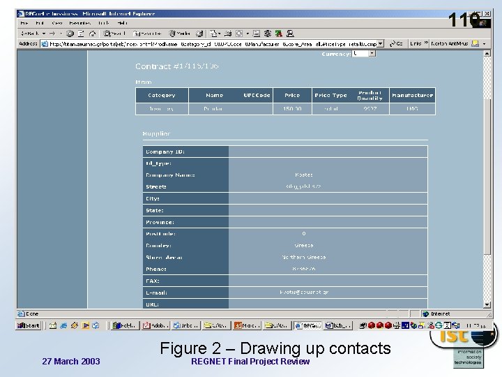Click the Manufacturer column header
The image size is (502, 377).
pos(412,95)
